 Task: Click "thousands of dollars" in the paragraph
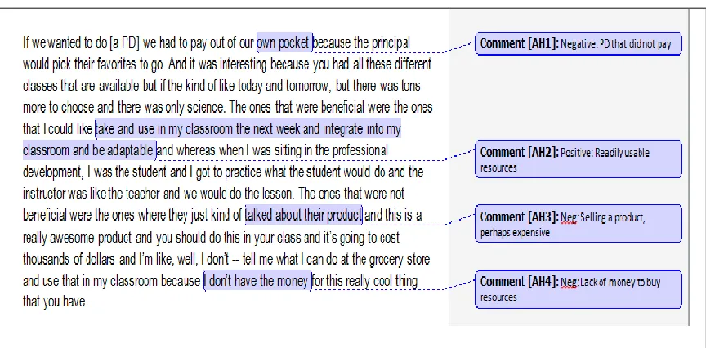tap(69, 259)
